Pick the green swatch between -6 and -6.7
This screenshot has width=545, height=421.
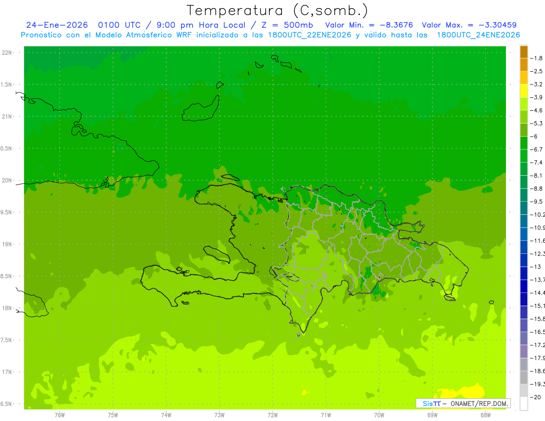524,143
